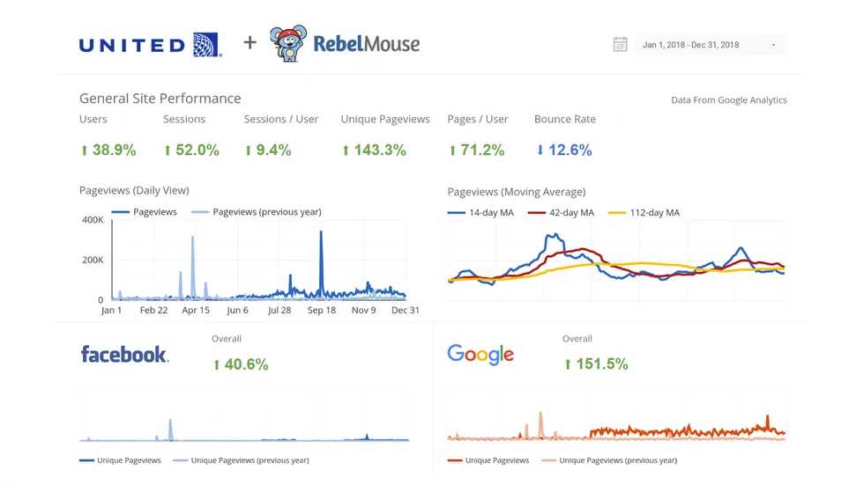Click the Facebook logo

pos(124,354)
